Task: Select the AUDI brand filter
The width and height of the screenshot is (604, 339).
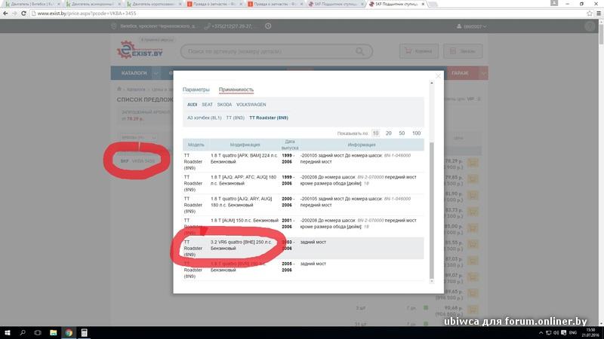Action: point(193,105)
